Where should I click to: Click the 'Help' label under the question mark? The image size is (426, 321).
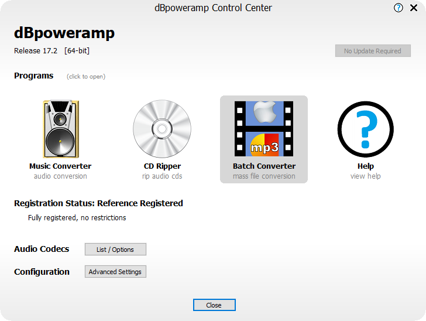pyautogui.click(x=365, y=166)
